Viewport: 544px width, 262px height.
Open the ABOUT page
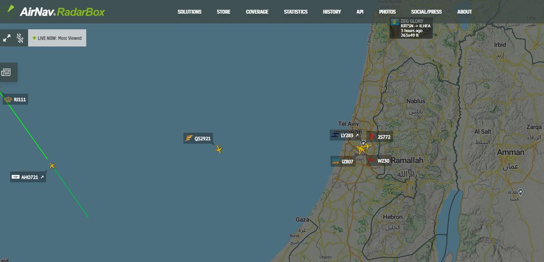pyautogui.click(x=464, y=12)
